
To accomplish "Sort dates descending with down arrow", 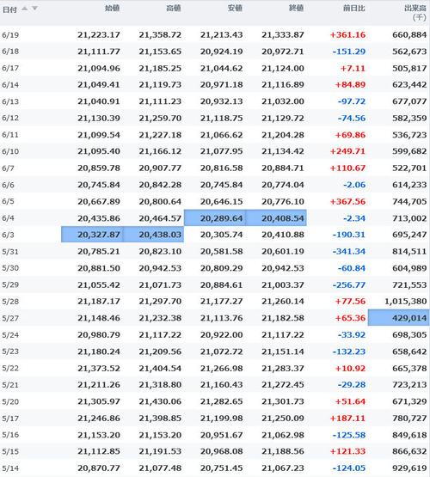I will click(34, 9).
